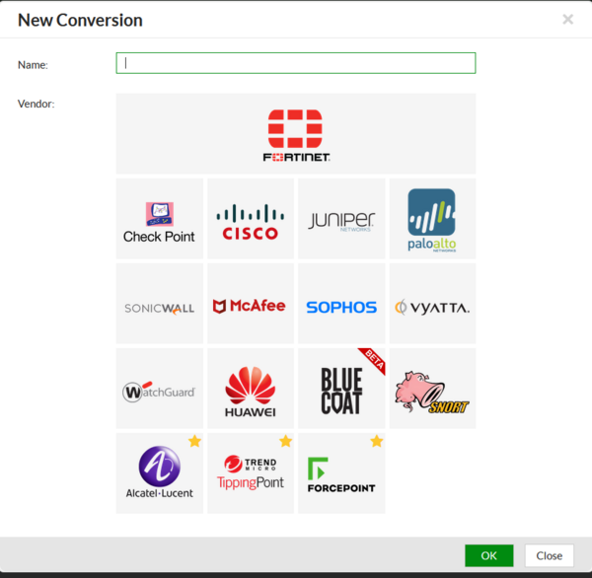This screenshot has width=592, height=578.
Task: Choose Alcatel-Lucent vendor tile
Action: [x=159, y=473]
